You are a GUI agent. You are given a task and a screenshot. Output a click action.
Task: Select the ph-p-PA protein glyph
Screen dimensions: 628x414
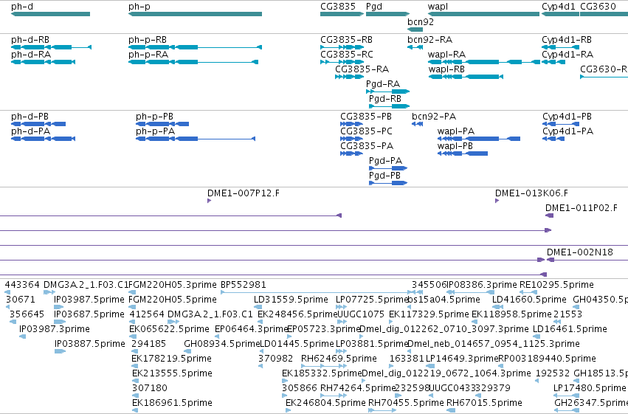coord(196,139)
